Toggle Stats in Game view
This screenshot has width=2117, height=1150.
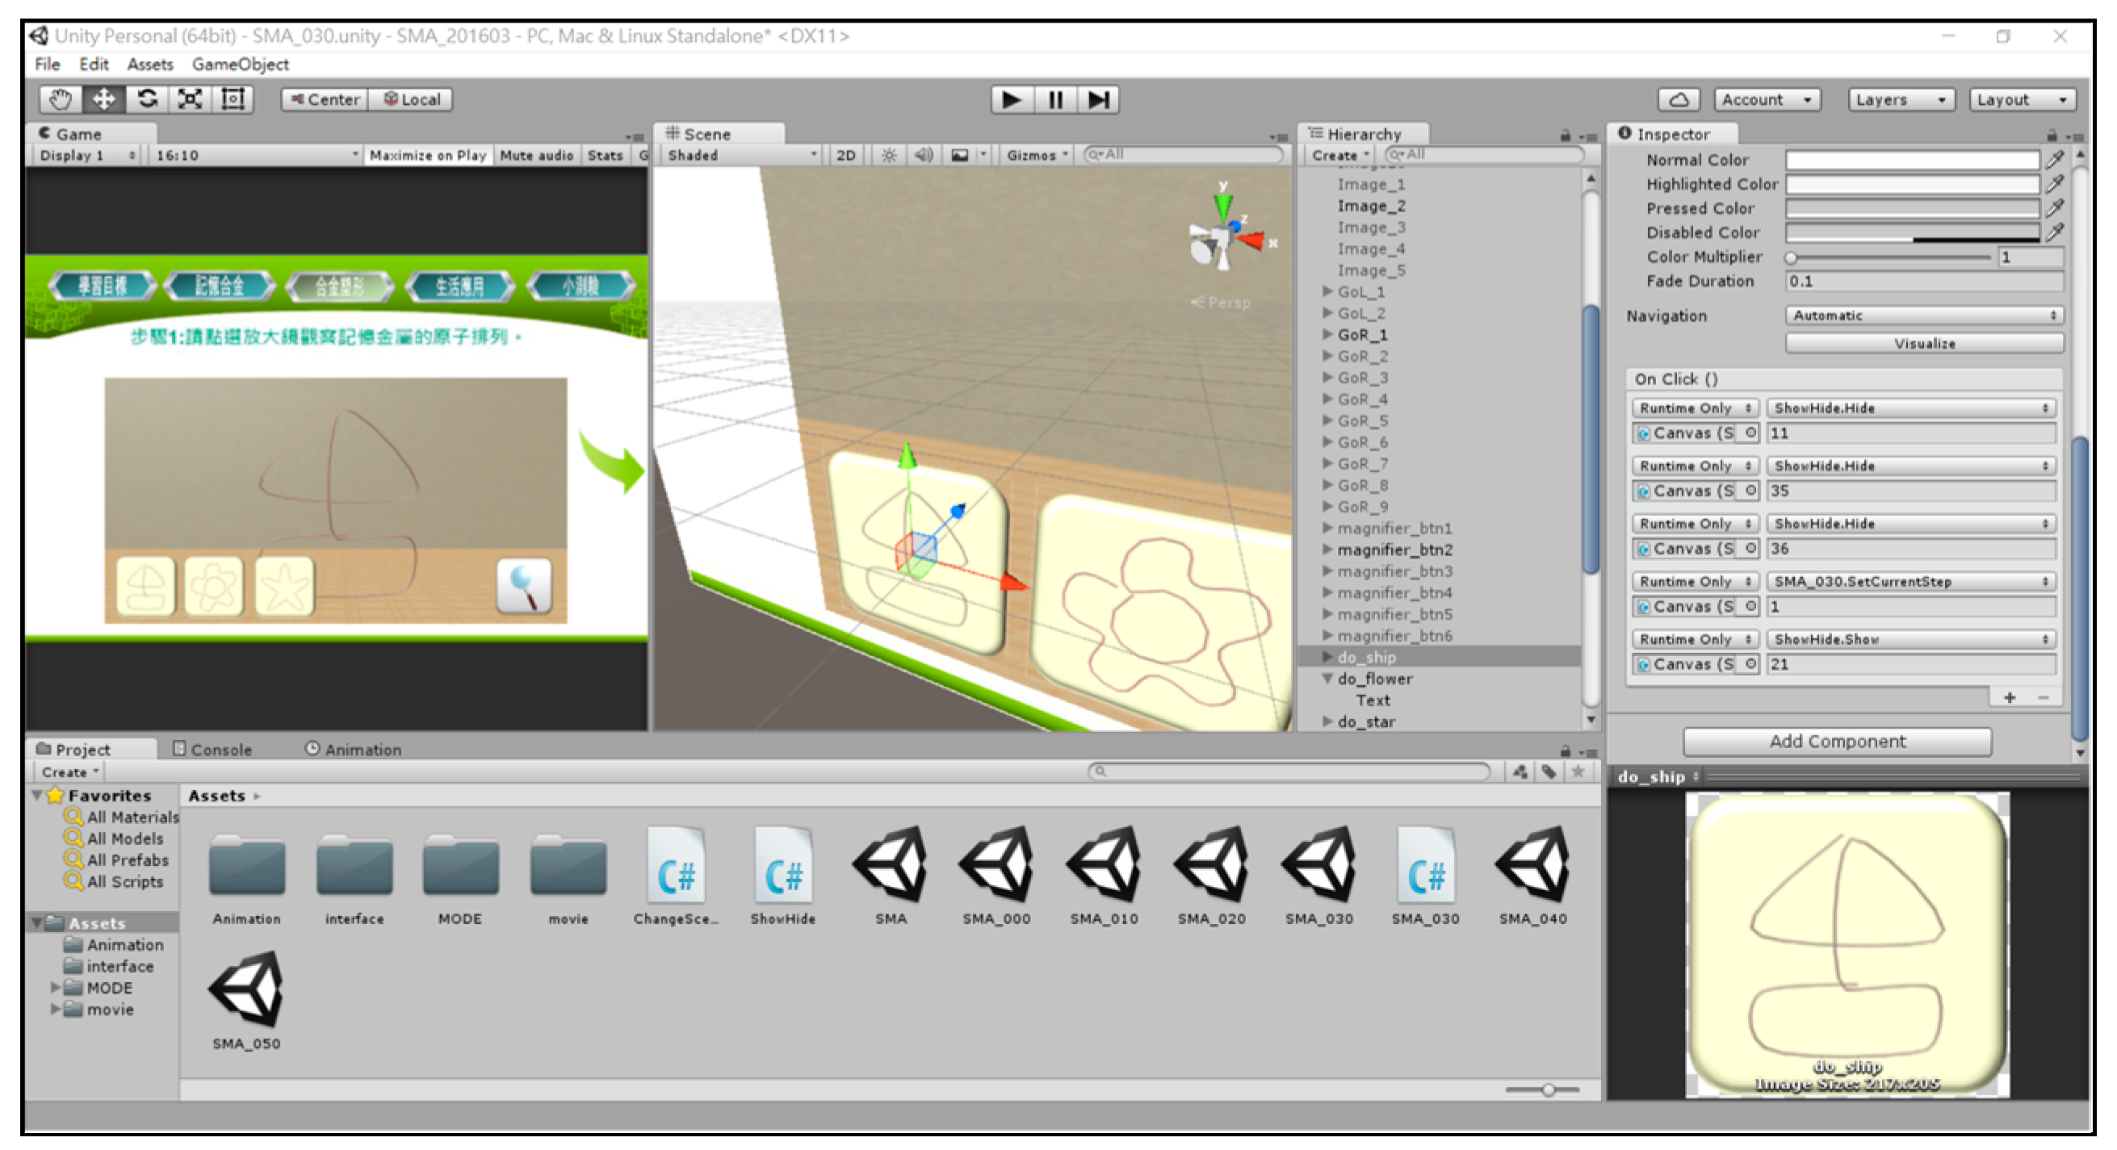pyautogui.click(x=605, y=155)
